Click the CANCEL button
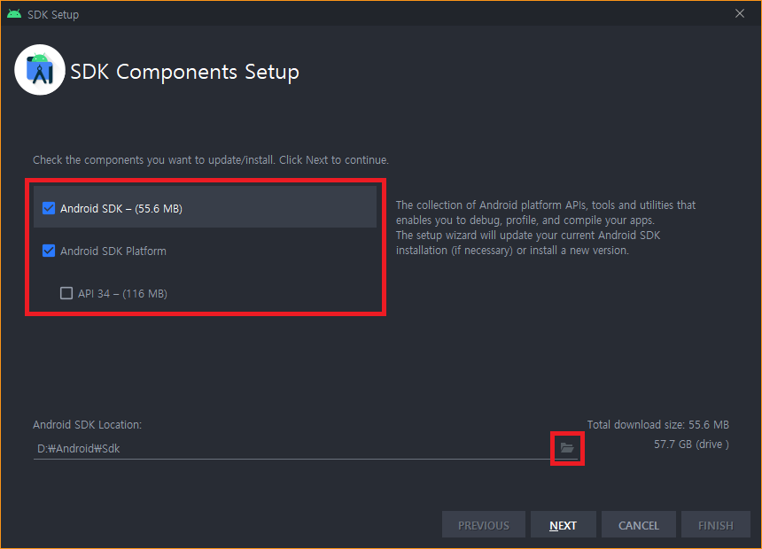 pyautogui.click(x=639, y=525)
